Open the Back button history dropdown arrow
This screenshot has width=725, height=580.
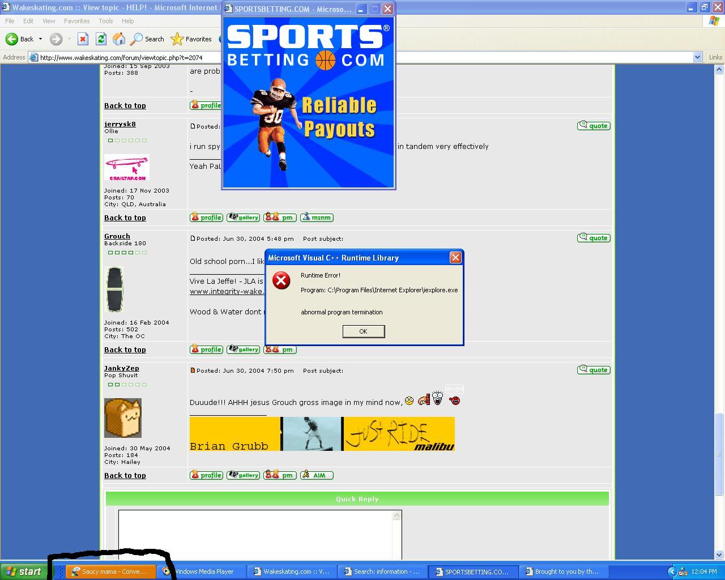(x=40, y=39)
